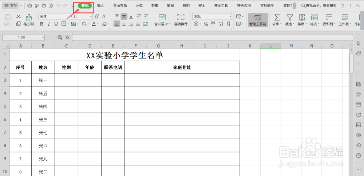Click the zoom magnifier icon beside fx

(x=60, y=37)
